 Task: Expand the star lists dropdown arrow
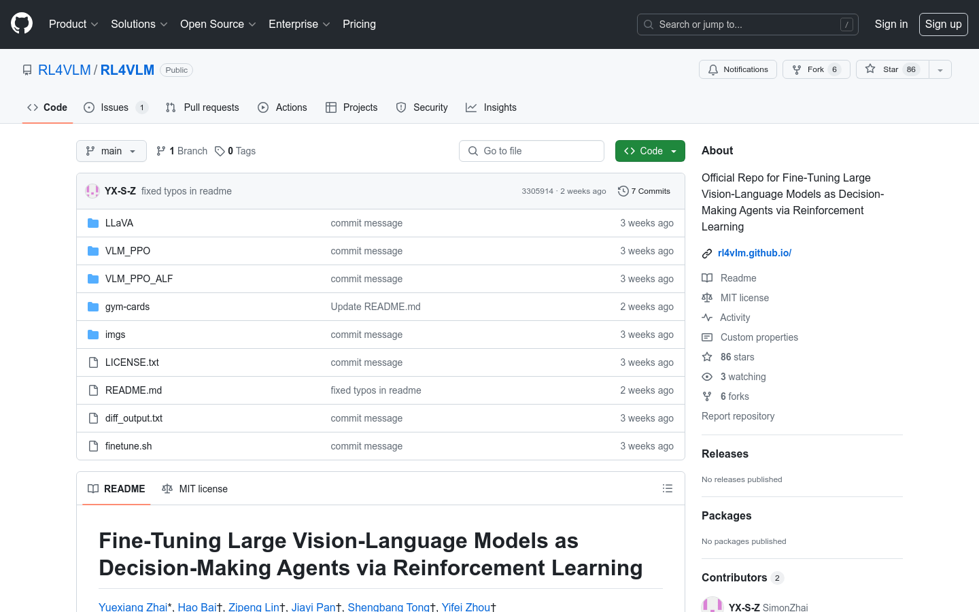pyautogui.click(x=940, y=69)
